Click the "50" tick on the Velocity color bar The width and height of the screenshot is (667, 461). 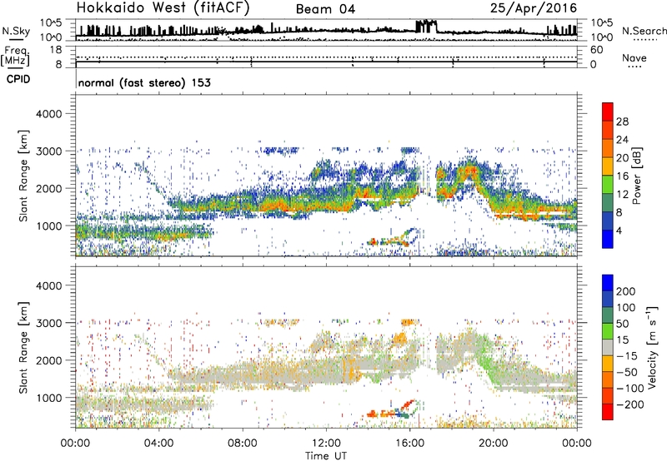click(622, 324)
